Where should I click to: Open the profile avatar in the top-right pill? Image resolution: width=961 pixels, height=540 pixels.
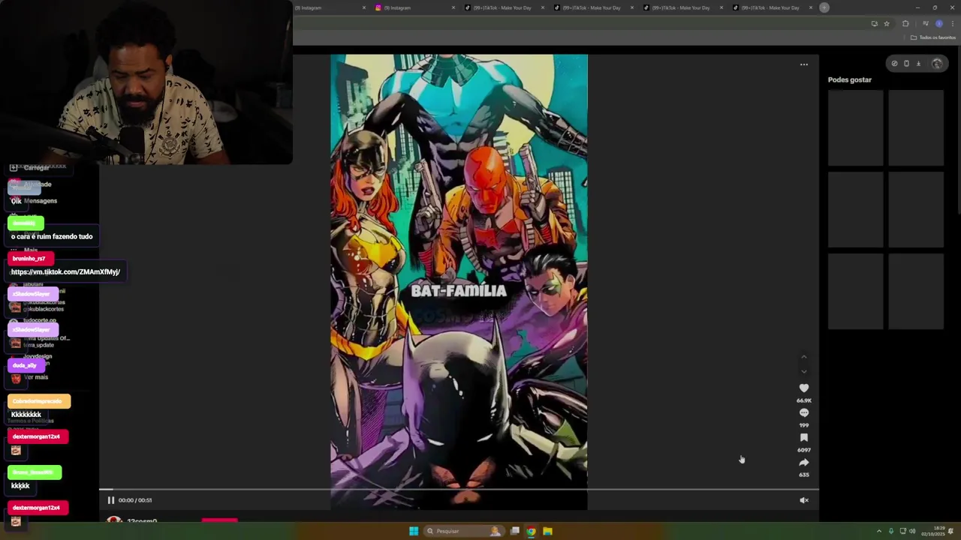click(x=937, y=64)
